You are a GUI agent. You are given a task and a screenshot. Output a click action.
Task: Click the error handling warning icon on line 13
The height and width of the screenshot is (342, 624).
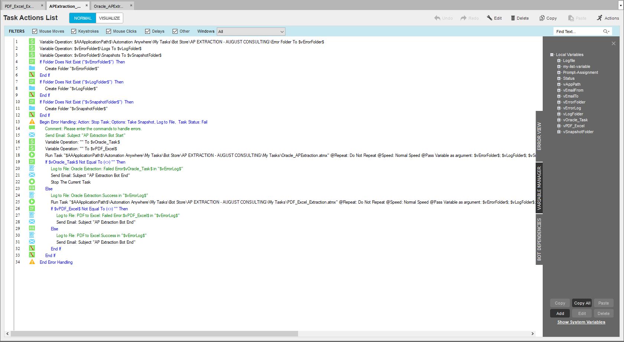point(32,122)
